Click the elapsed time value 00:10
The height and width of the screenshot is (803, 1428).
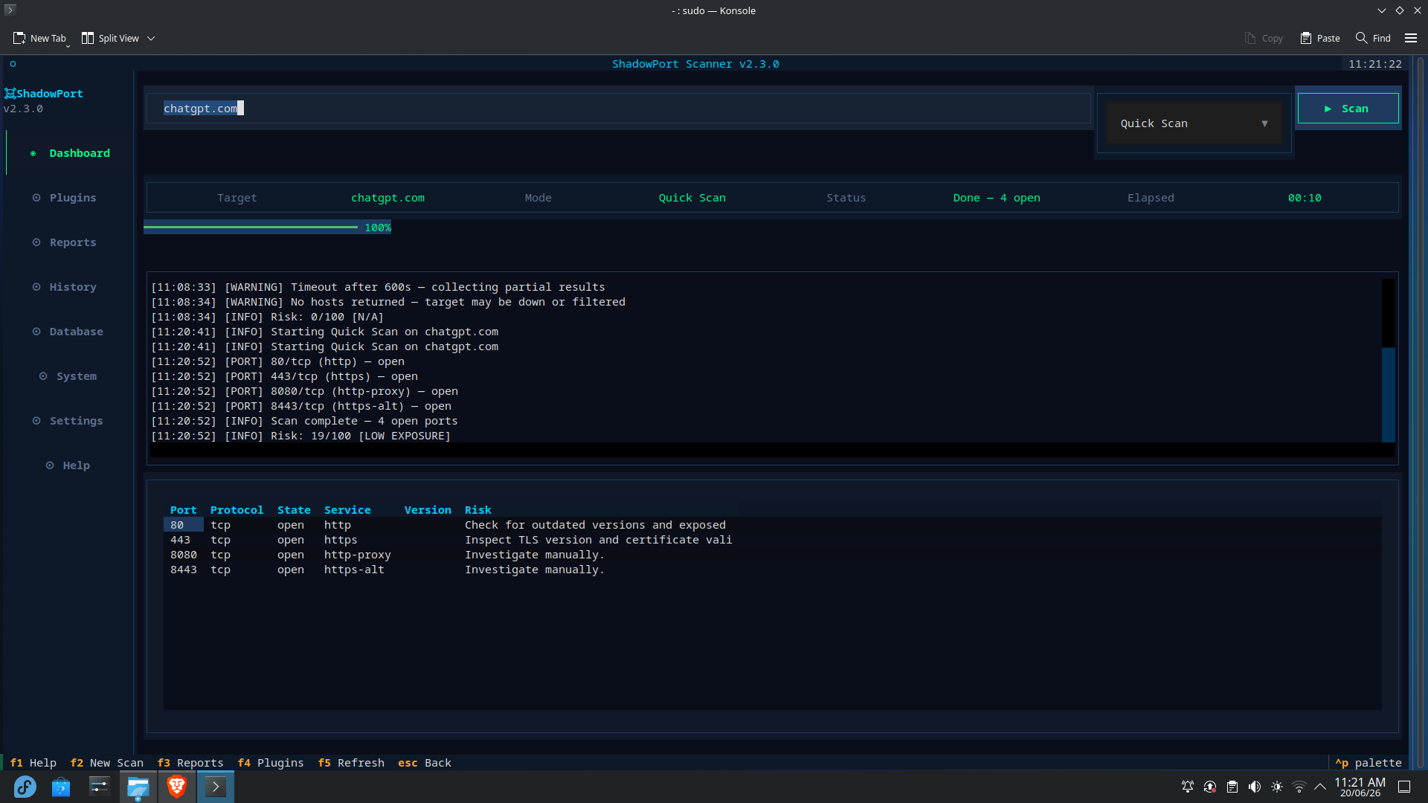pos(1305,198)
